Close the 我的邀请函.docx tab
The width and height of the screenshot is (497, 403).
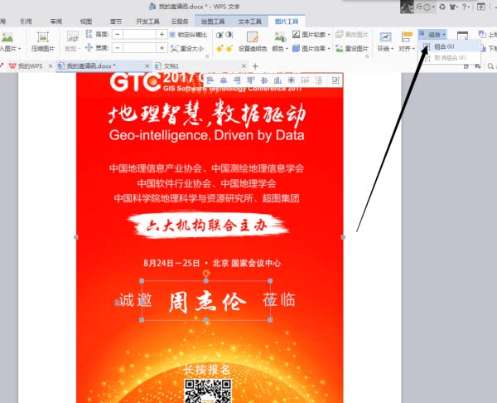pyautogui.click(x=147, y=66)
